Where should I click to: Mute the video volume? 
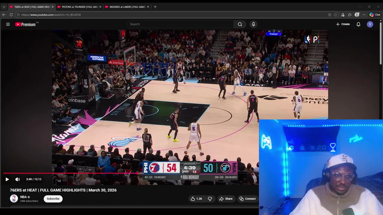click(18, 179)
